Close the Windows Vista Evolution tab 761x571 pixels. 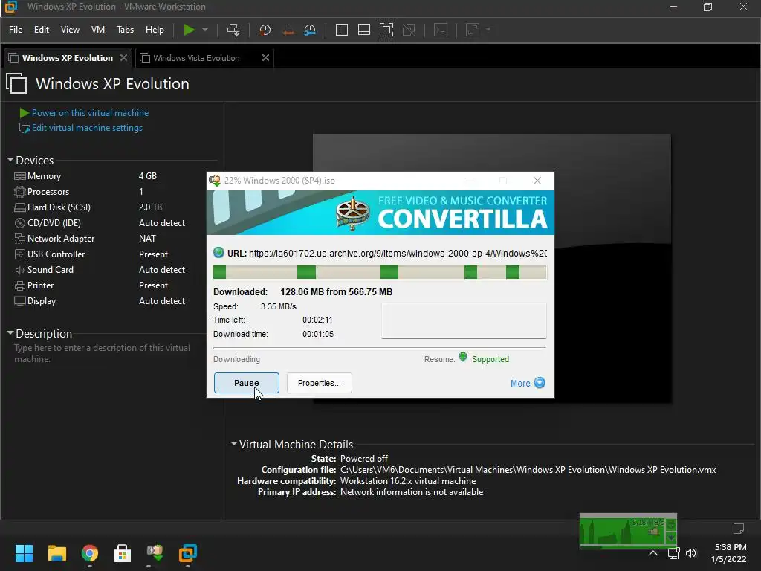265,58
